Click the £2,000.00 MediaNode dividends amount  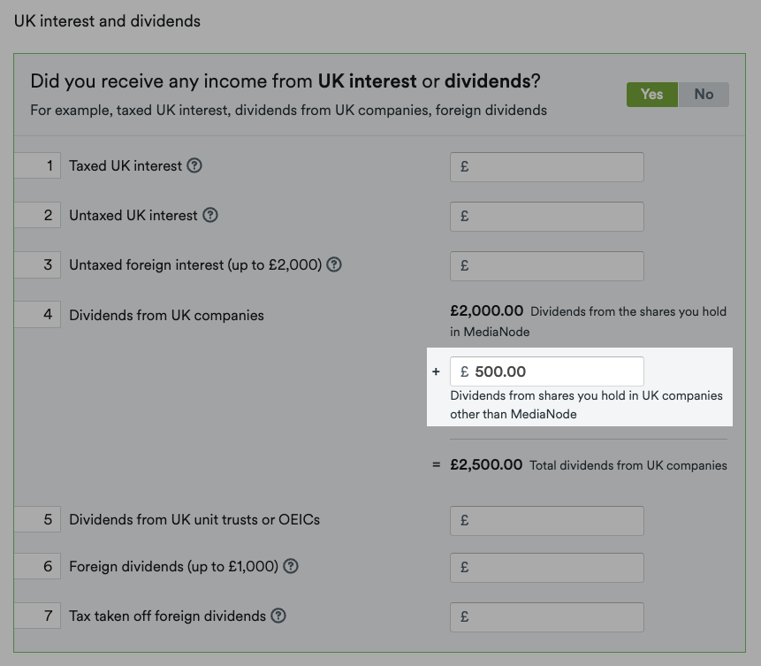(x=486, y=311)
